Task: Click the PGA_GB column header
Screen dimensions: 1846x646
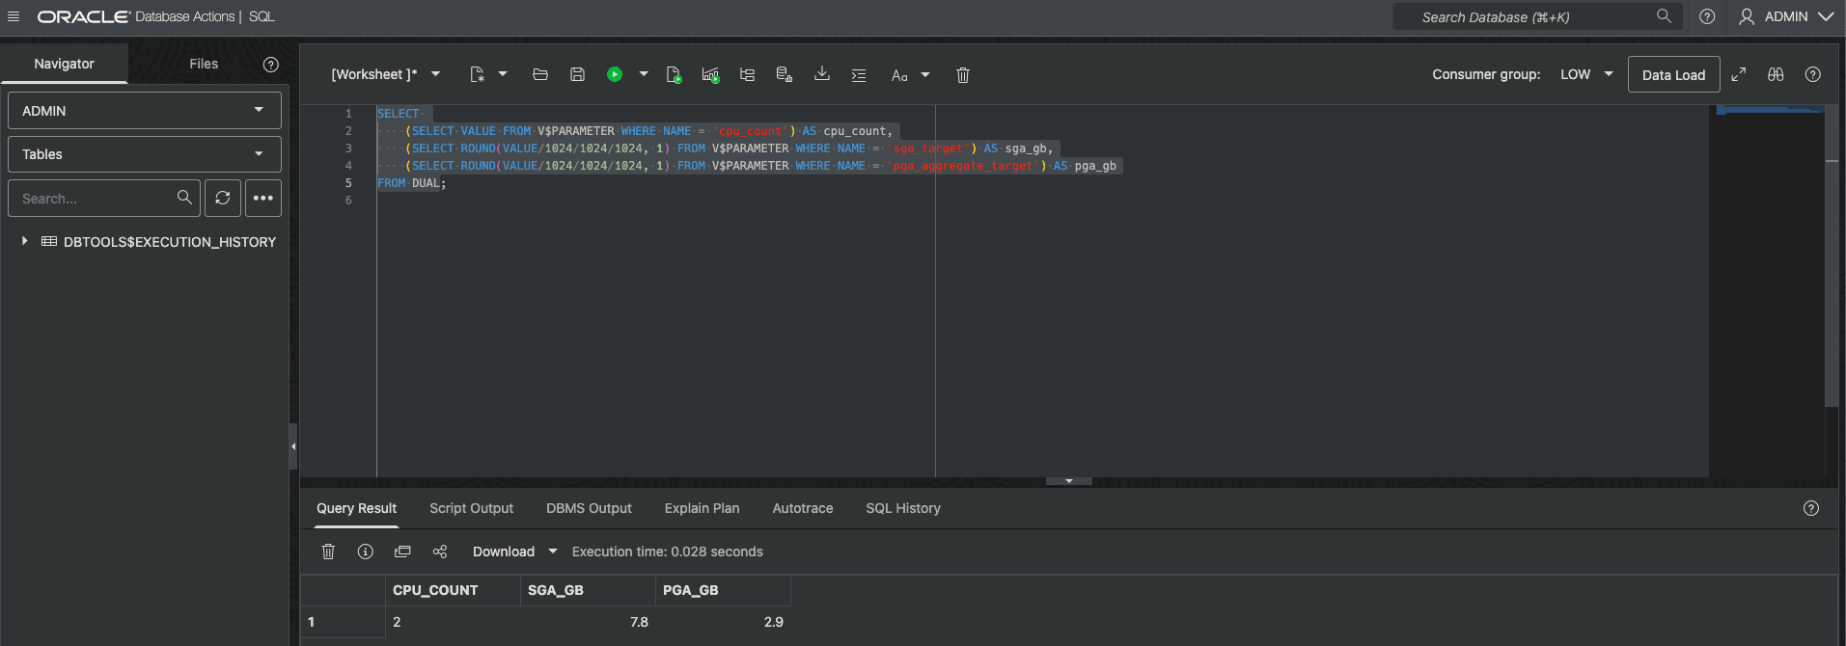Action: [723, 590]
